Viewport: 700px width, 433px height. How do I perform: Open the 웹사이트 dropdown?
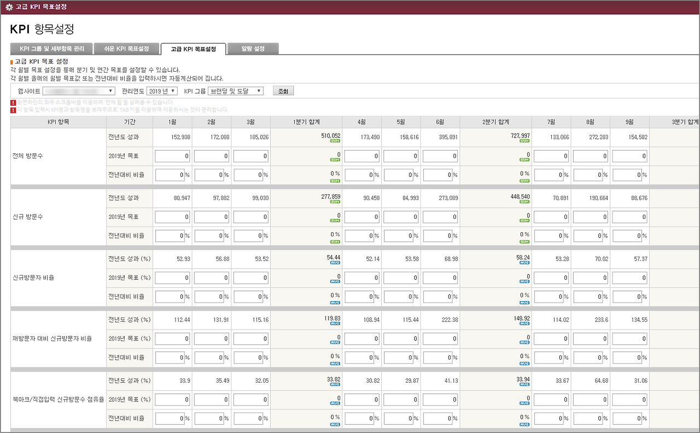point(79,91)
